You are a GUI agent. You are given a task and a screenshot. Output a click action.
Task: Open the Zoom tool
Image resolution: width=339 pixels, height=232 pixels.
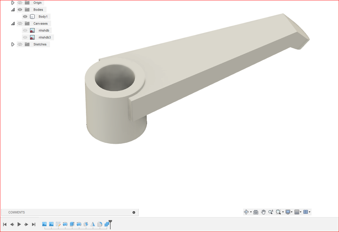[x=271, y=212]
